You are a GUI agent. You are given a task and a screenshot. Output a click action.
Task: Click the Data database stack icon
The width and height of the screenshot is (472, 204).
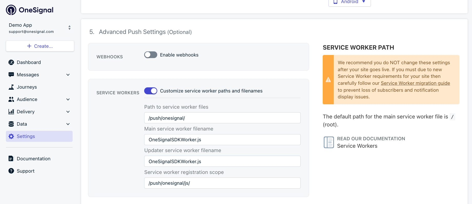pos(11,124)
